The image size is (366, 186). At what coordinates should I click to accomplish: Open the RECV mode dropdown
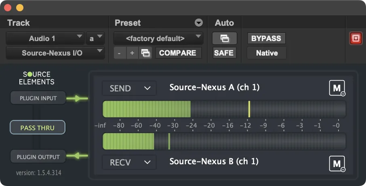(x=129, y=162)
